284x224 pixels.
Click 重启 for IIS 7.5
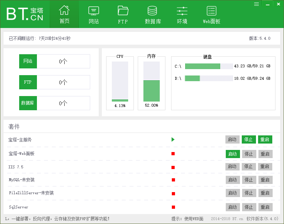[265, 167]
